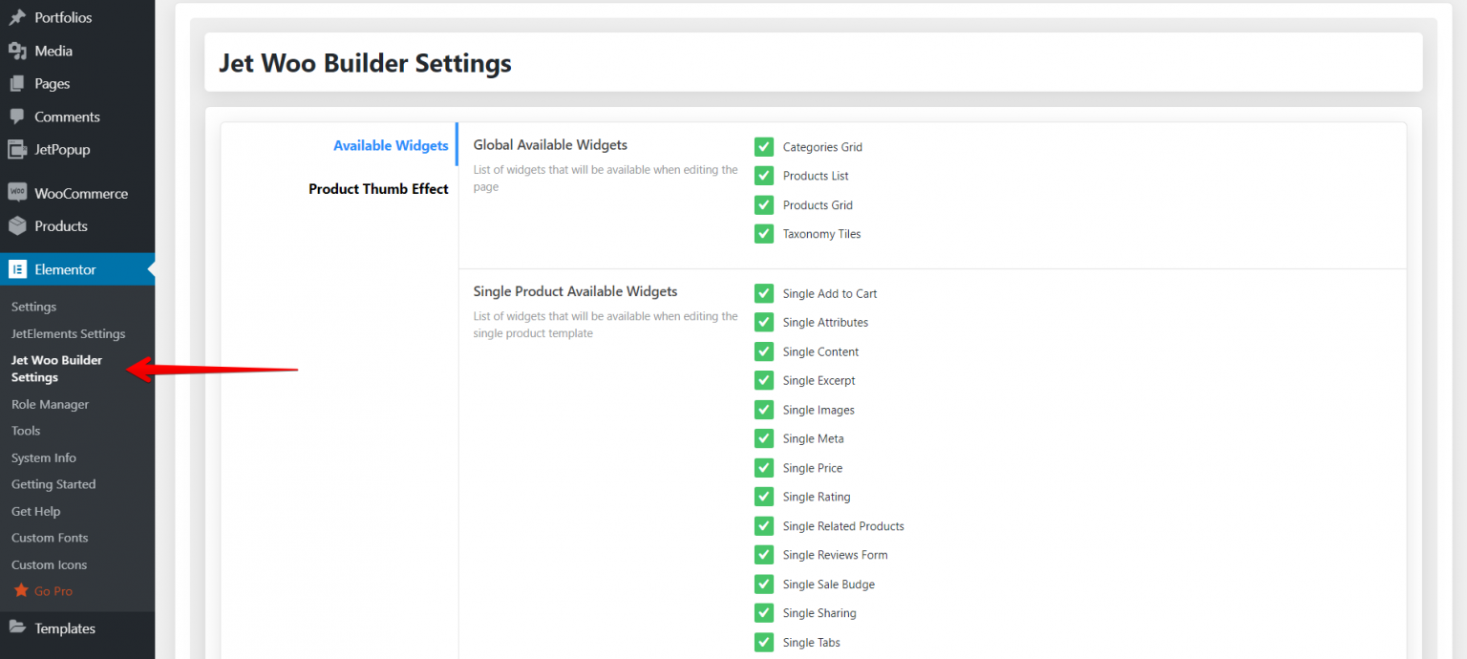Toggle the Single Add to Cart widget
This screenshot has height=659, width=1467.
pyautogui.click(x=763, y=293)
